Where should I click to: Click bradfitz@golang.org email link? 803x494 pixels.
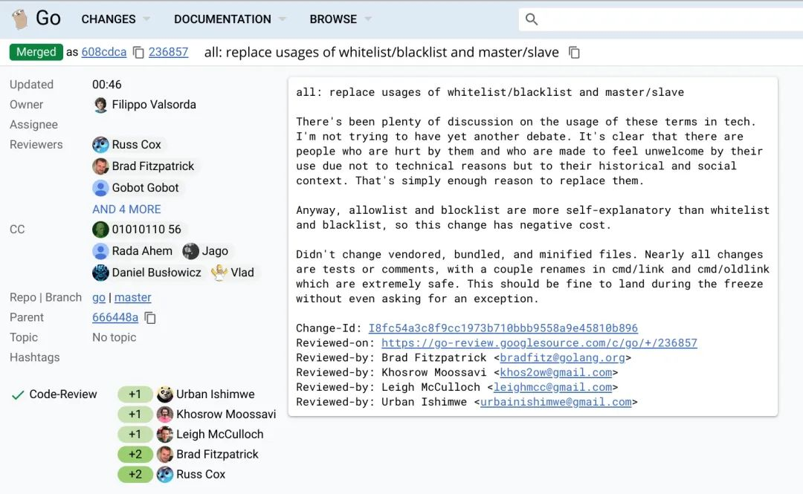click(562, 358)
